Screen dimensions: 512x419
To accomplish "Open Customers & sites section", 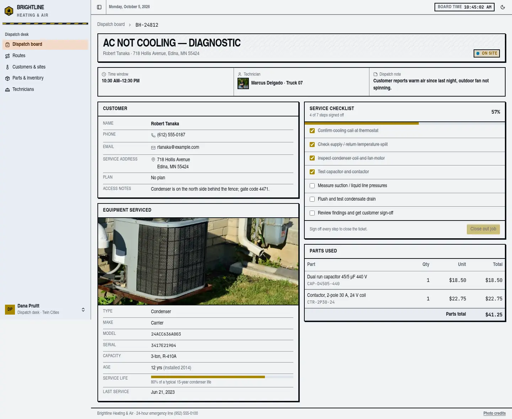I will click(45, 67).
